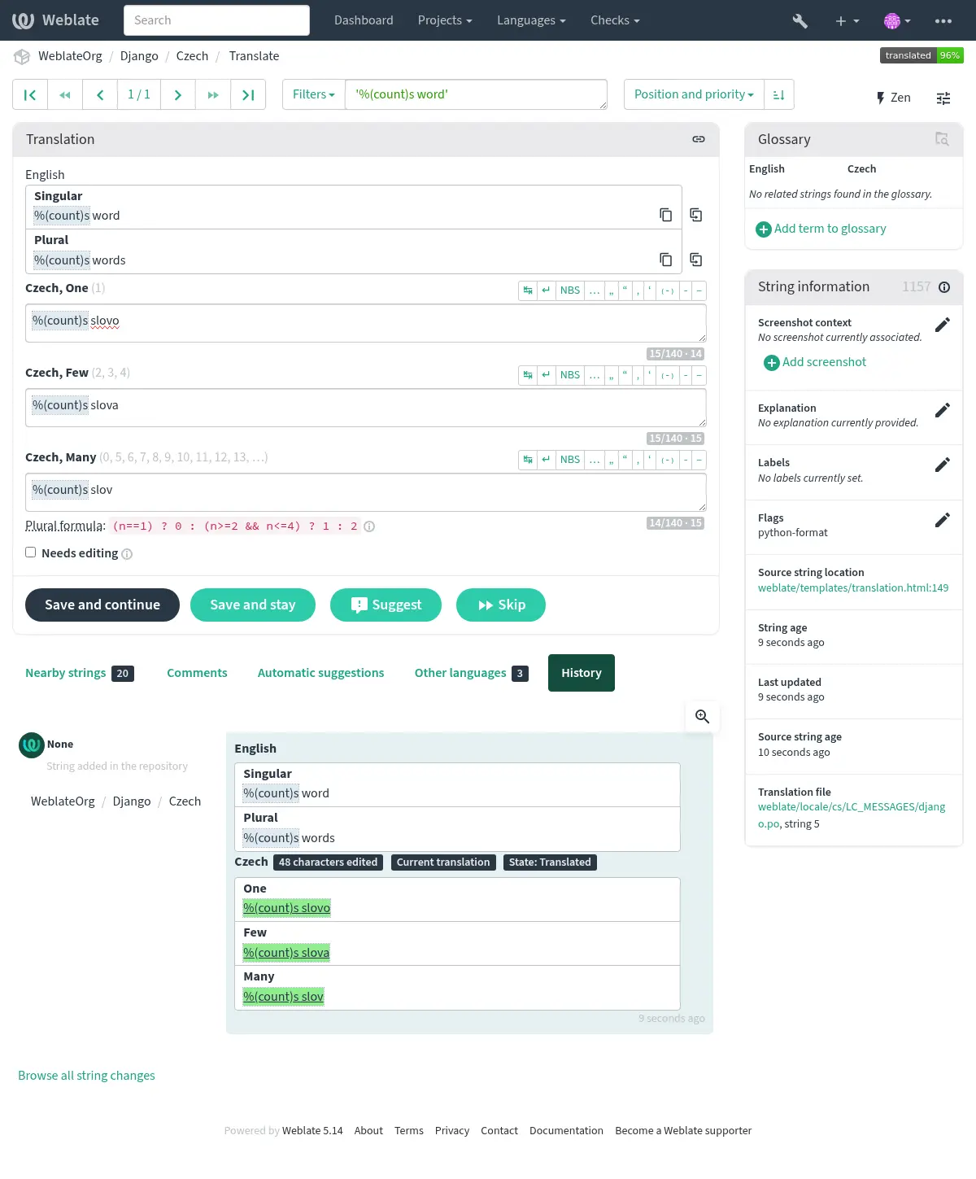The width and height of the screenshot is (976, 1179).
Task: Jump back several strings with double-left arrows
Action: click(65, 94)
